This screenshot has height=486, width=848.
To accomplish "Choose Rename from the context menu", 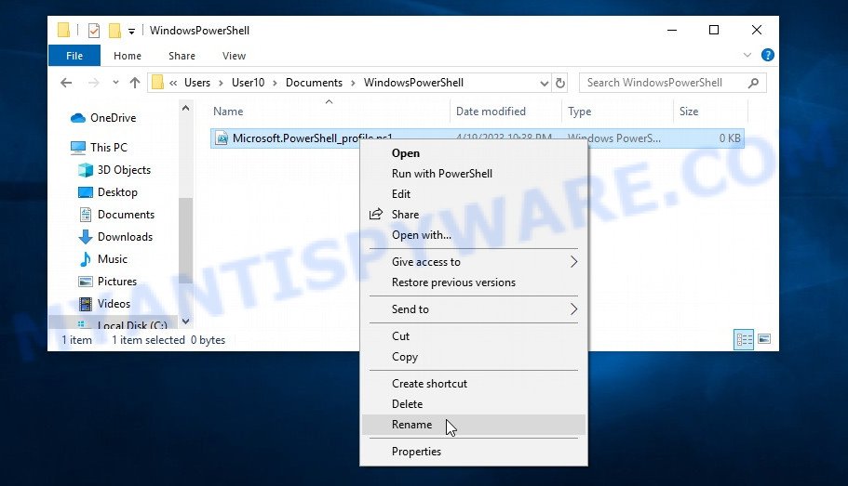I will [411, 425].
